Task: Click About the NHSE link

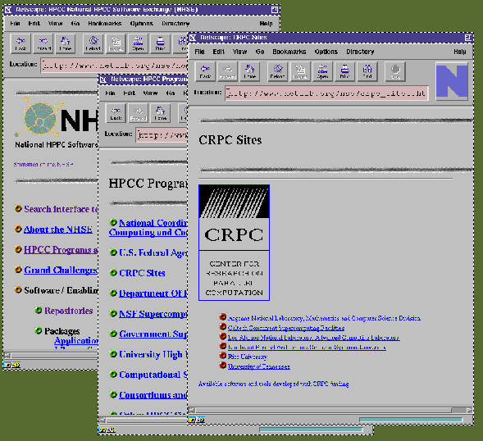Action: [58, 230]
